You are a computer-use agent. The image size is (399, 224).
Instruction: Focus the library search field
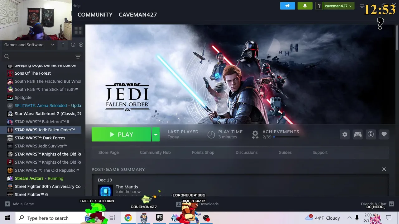point(37,56)
